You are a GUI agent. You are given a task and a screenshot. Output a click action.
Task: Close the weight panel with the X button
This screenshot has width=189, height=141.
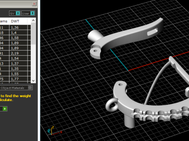(x=34, y=4)
